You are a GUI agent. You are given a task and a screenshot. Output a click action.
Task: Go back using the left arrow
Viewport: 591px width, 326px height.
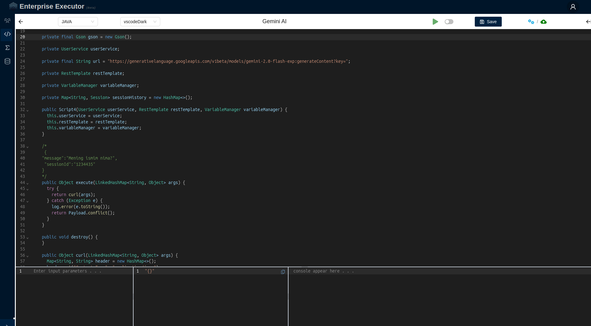point(21,22)
